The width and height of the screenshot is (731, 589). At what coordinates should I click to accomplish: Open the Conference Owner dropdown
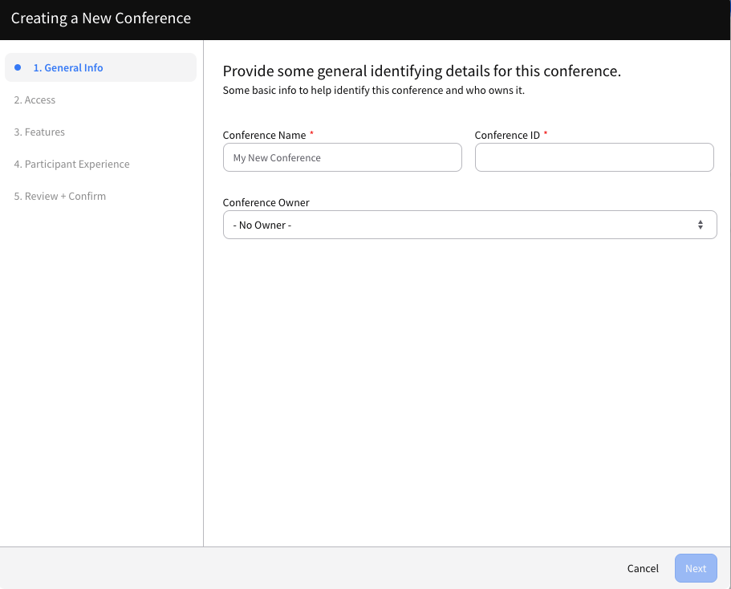pyautogui.click(x=470, y=225)
